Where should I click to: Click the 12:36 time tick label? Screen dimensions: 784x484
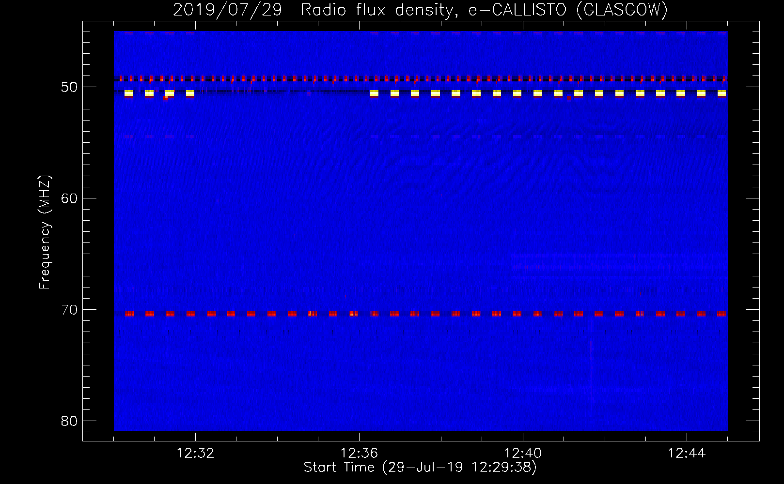359,454
